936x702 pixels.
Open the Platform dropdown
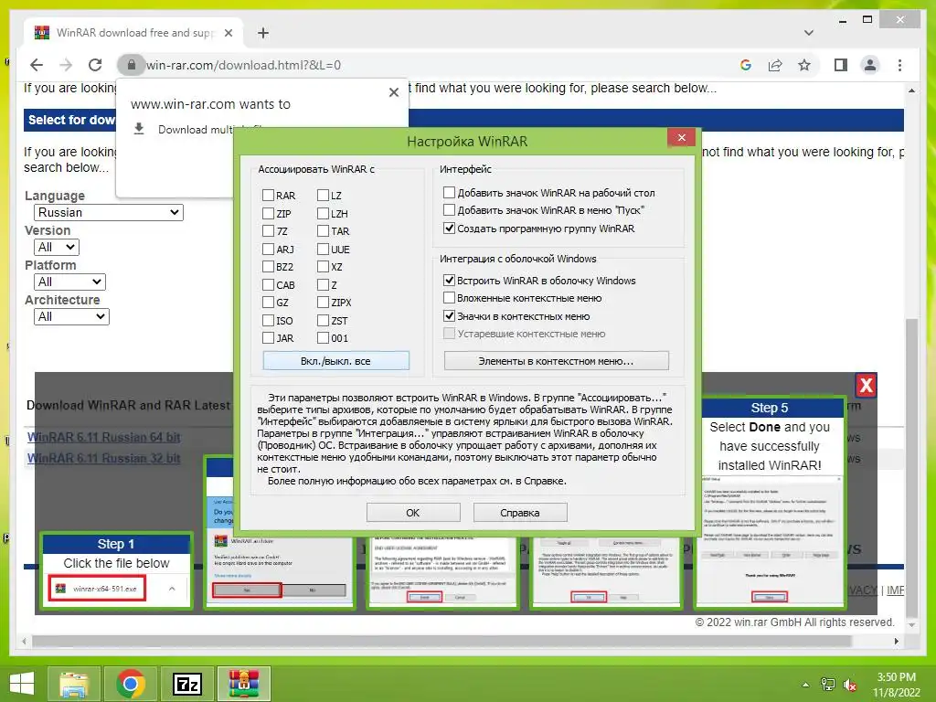[69, 282]
